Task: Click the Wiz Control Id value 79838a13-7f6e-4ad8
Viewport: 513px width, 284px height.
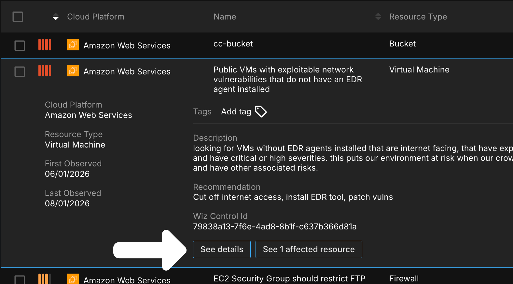Action: coord(275,226)
